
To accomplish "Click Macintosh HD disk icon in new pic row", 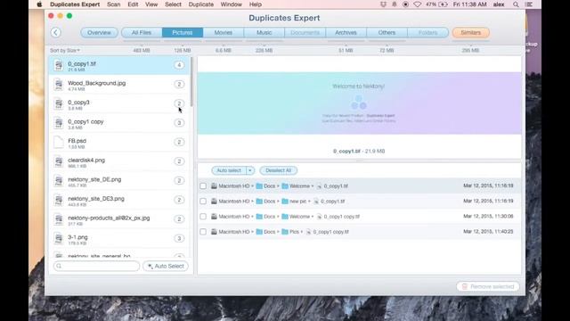I will (214, 202).
